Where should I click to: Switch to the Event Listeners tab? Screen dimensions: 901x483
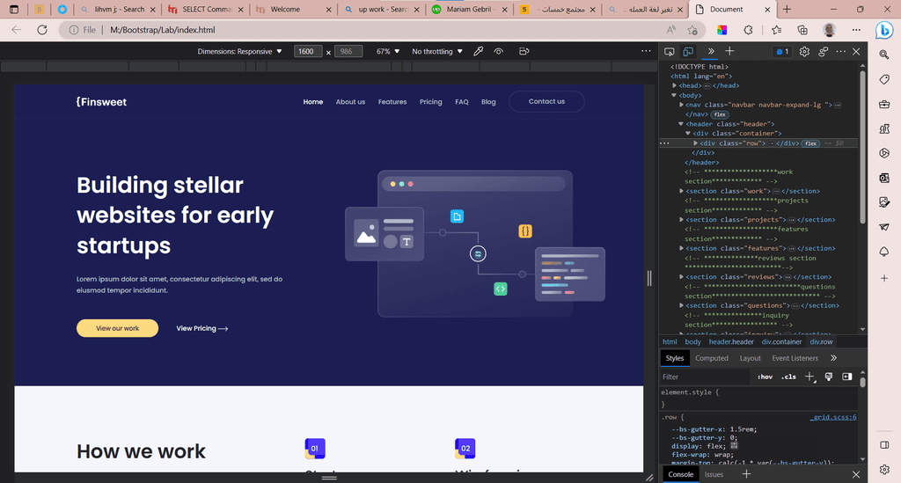click(x=795, y=358)
